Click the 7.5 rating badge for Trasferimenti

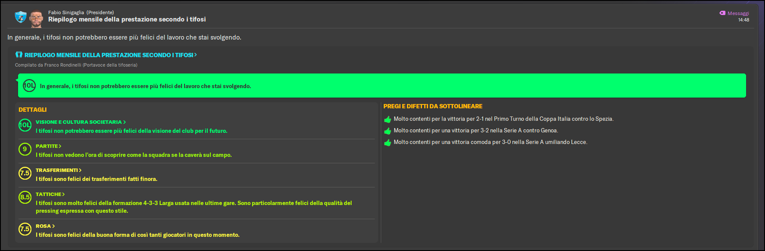[x=25, y=173]
